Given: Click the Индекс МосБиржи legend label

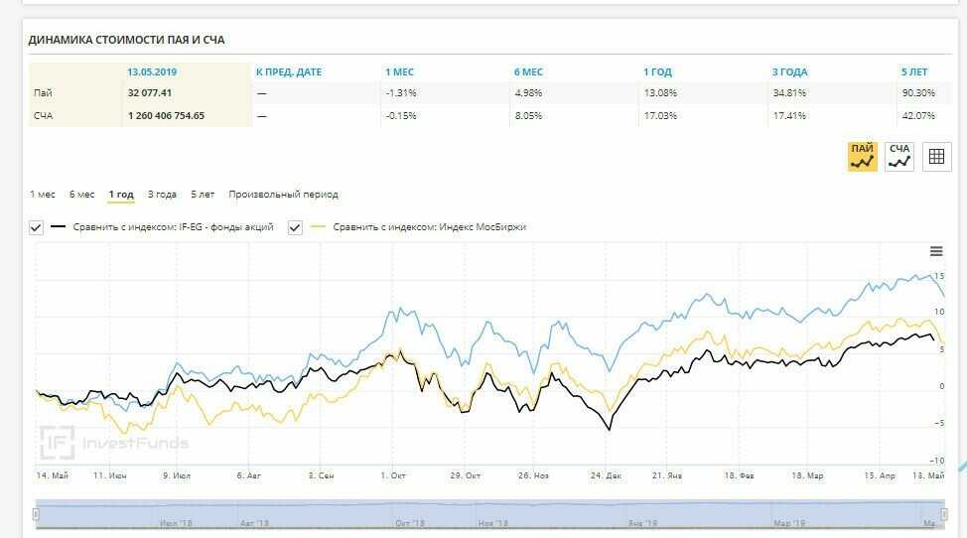Looking at the screenshot, I should coord(429,227).
